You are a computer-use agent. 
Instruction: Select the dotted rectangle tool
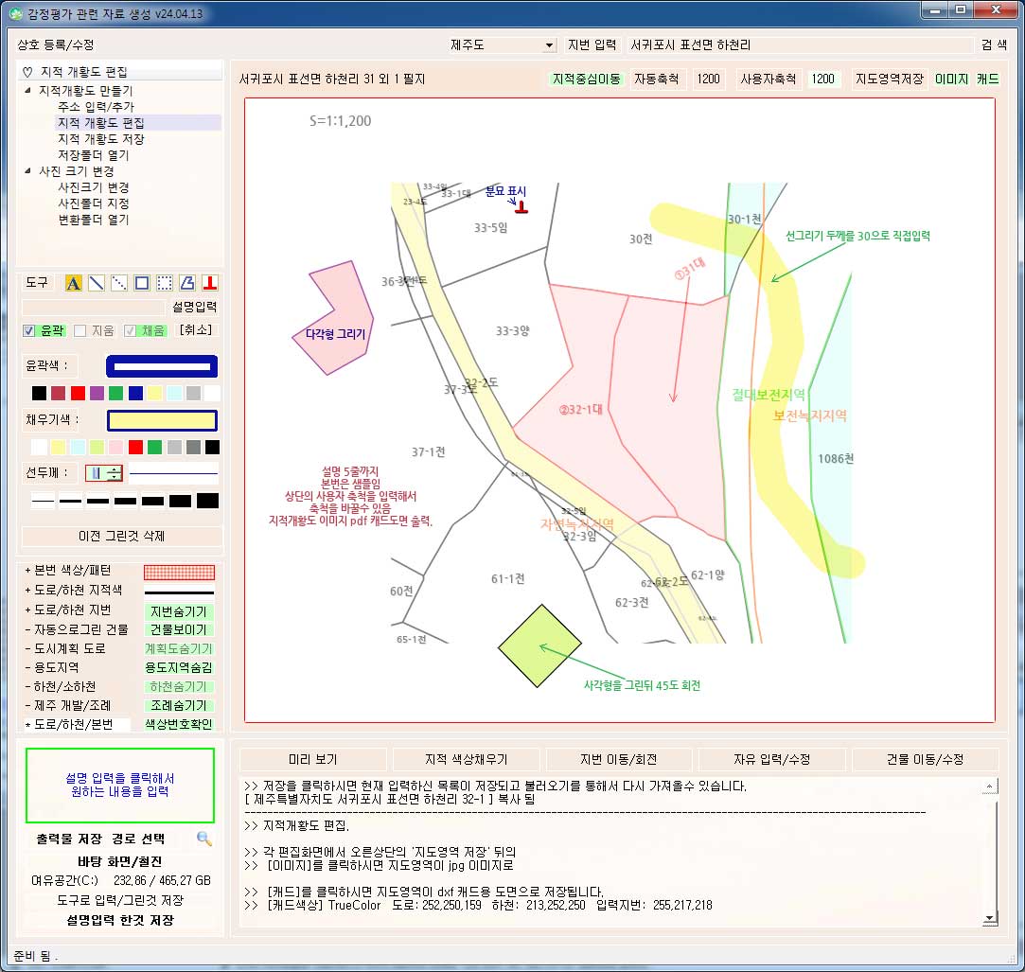[165, 282]
